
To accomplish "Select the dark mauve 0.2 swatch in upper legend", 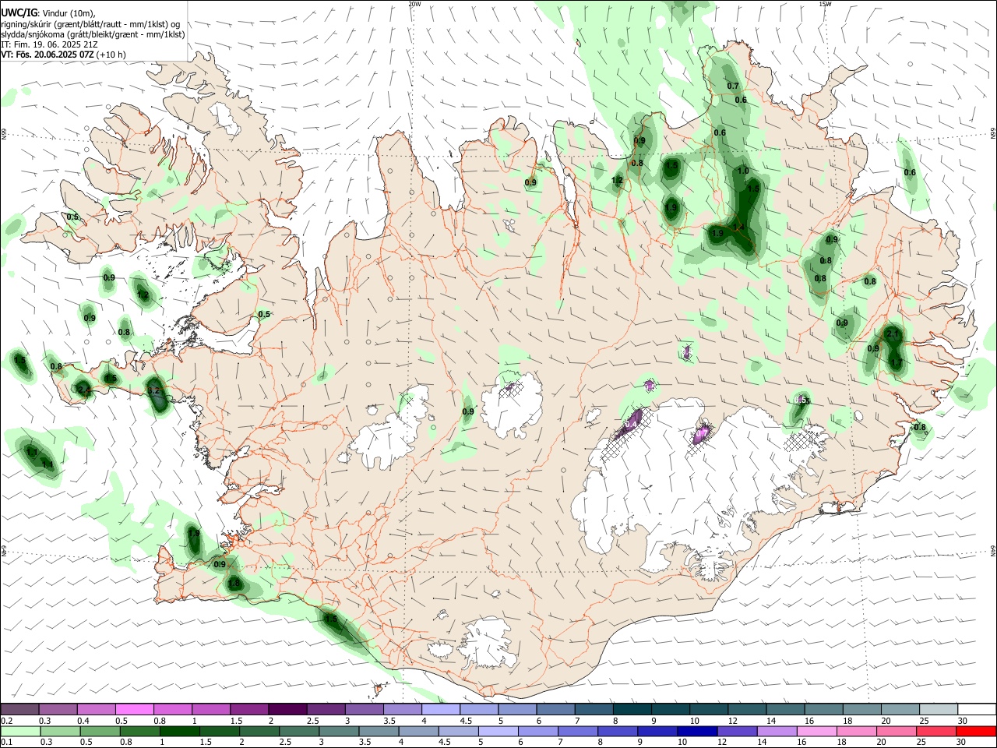I will (20, 709).
